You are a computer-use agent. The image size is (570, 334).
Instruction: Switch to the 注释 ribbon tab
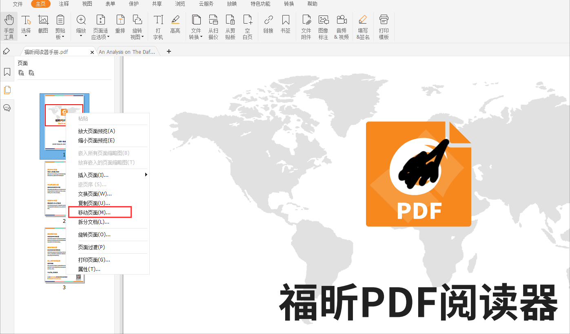(x=64, y=4)
